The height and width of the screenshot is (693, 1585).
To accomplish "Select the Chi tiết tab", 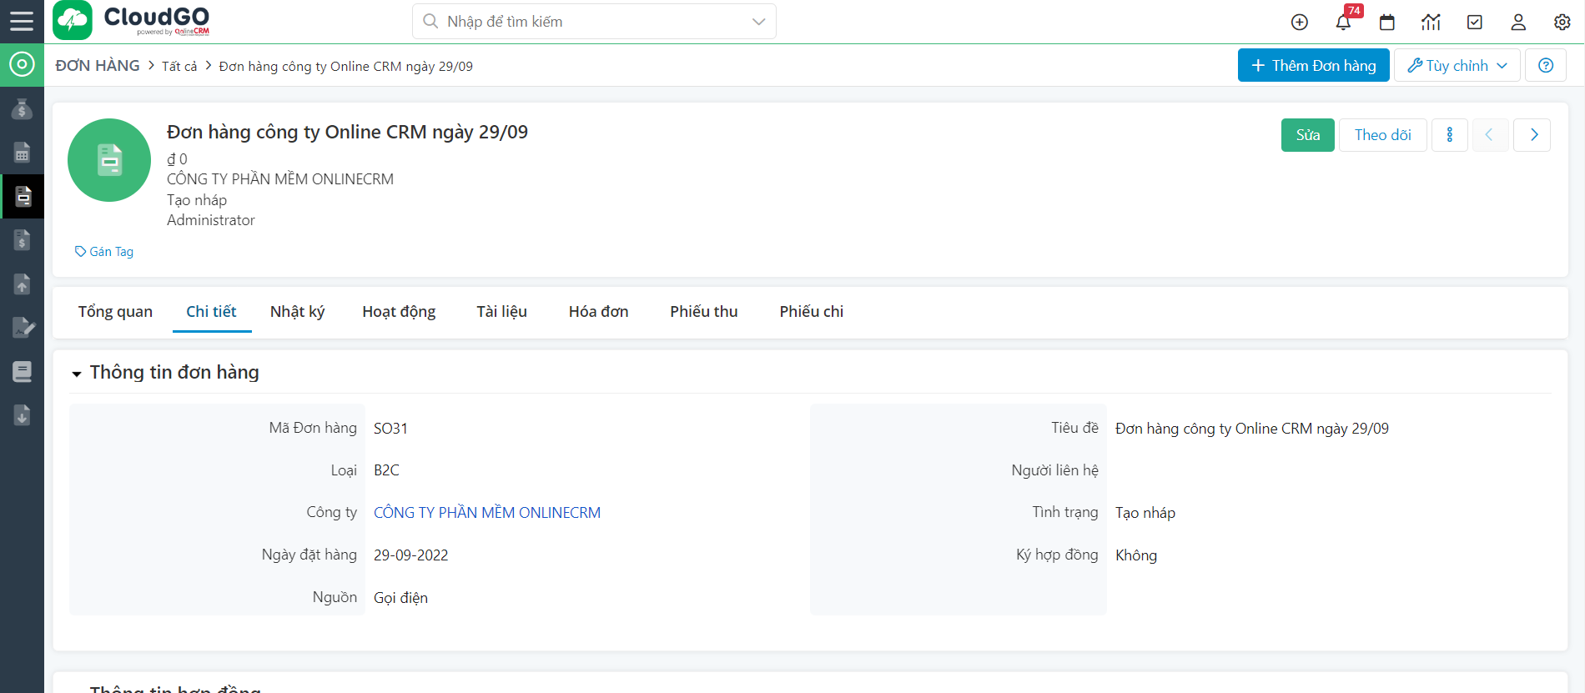I will 211,312.
